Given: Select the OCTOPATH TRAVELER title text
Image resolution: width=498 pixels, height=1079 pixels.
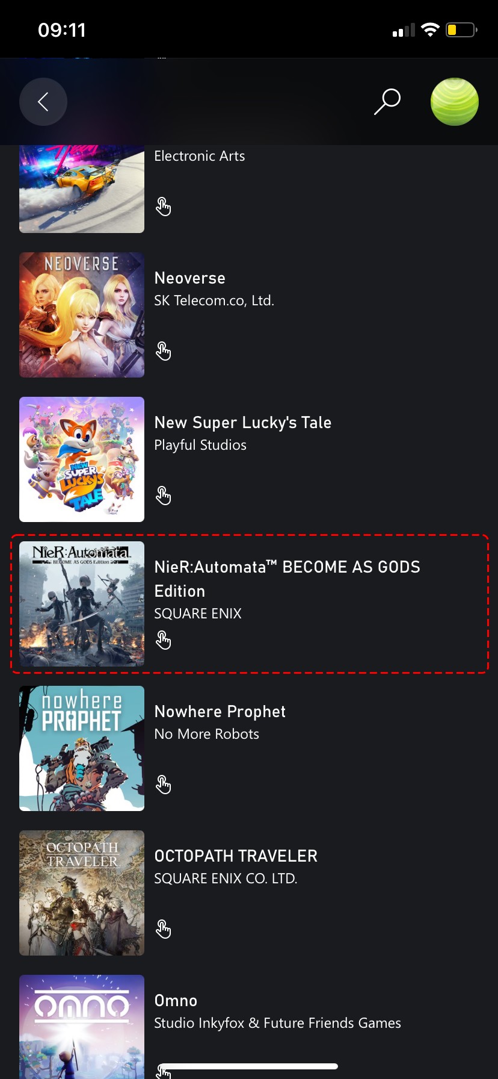Looking at the screenshot, I should (236, 856).
